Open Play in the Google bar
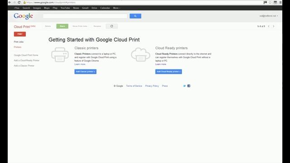Viewport: 290px width, 163px height. coord(55,8)
